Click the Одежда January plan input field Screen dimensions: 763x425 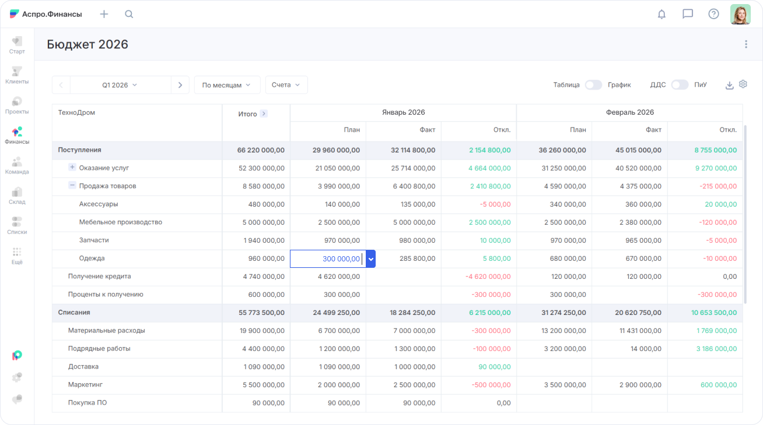pyautogui.click(x=327, y=258)
